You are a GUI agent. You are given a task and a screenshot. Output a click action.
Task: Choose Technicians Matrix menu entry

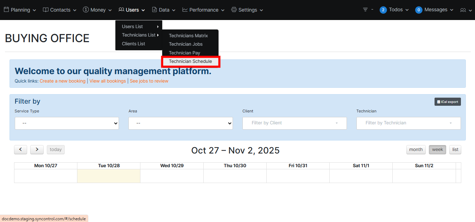[x=188, y=35]
